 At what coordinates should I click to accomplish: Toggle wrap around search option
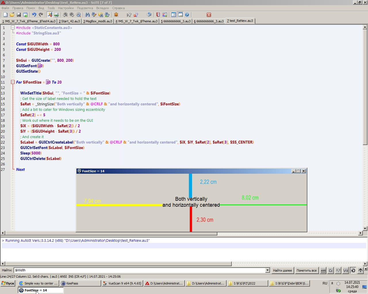click(x=353, y=270)
